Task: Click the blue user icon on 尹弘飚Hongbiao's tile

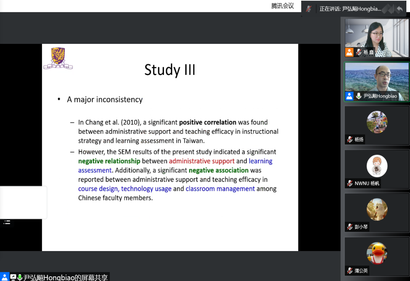Action: 349,96
